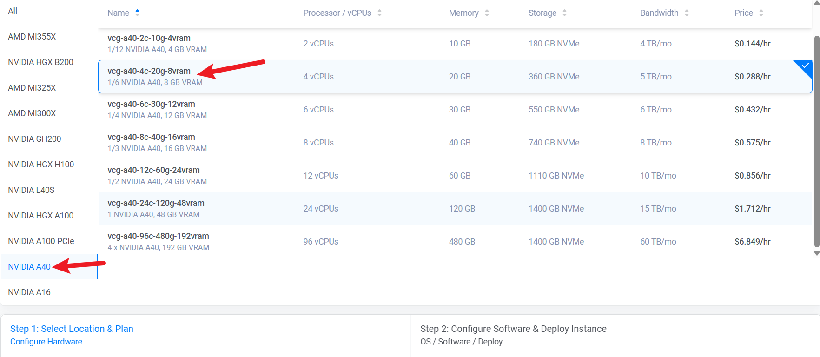Filter by NVIDIA HGX B200
This screenshot has height=357, width=820.
tap(40, 62)
